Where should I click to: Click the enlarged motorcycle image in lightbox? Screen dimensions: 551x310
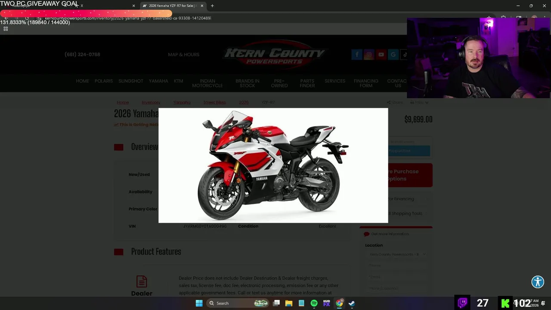[273, 165]
